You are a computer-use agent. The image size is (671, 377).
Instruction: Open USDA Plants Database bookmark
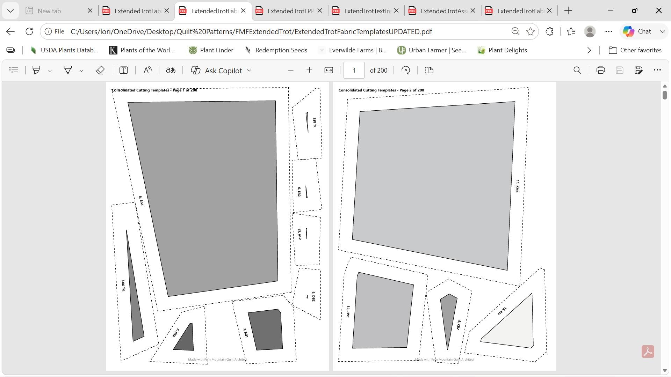64,50
